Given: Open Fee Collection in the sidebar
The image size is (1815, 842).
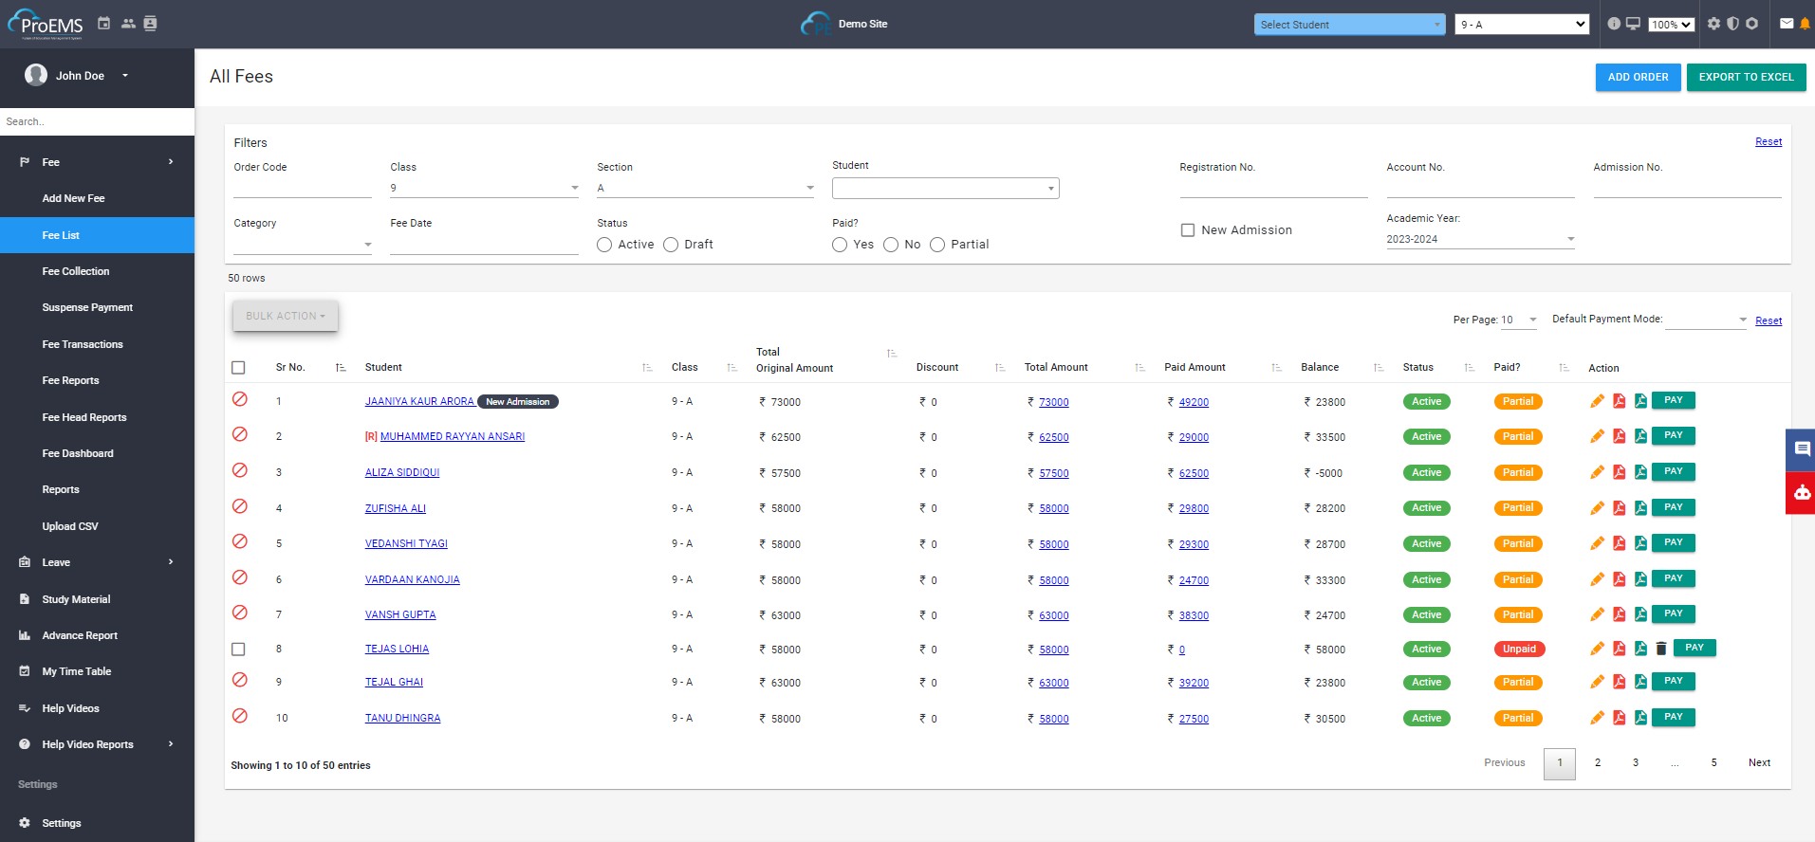Looking at the screenshot, I should (76, 271).
